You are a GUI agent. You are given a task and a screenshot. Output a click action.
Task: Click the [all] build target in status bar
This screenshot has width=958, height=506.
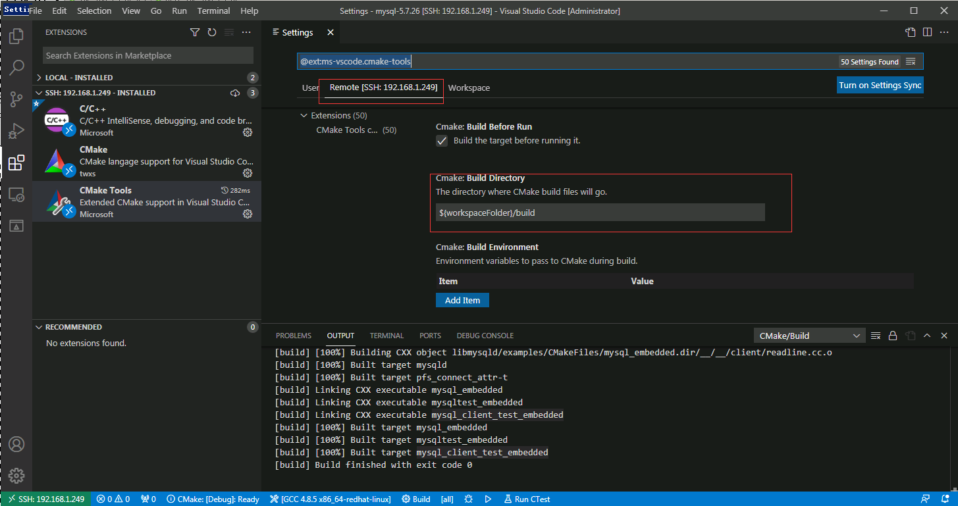(447, 499)
